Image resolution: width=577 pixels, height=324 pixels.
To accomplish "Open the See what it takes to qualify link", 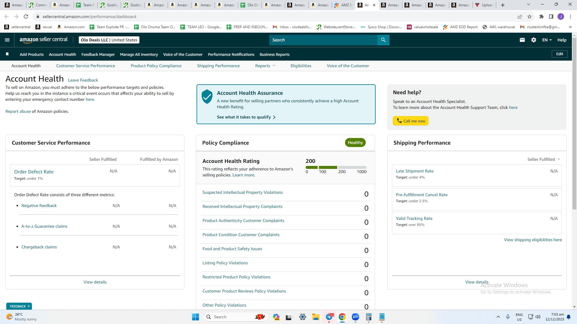I will (246, 117).
